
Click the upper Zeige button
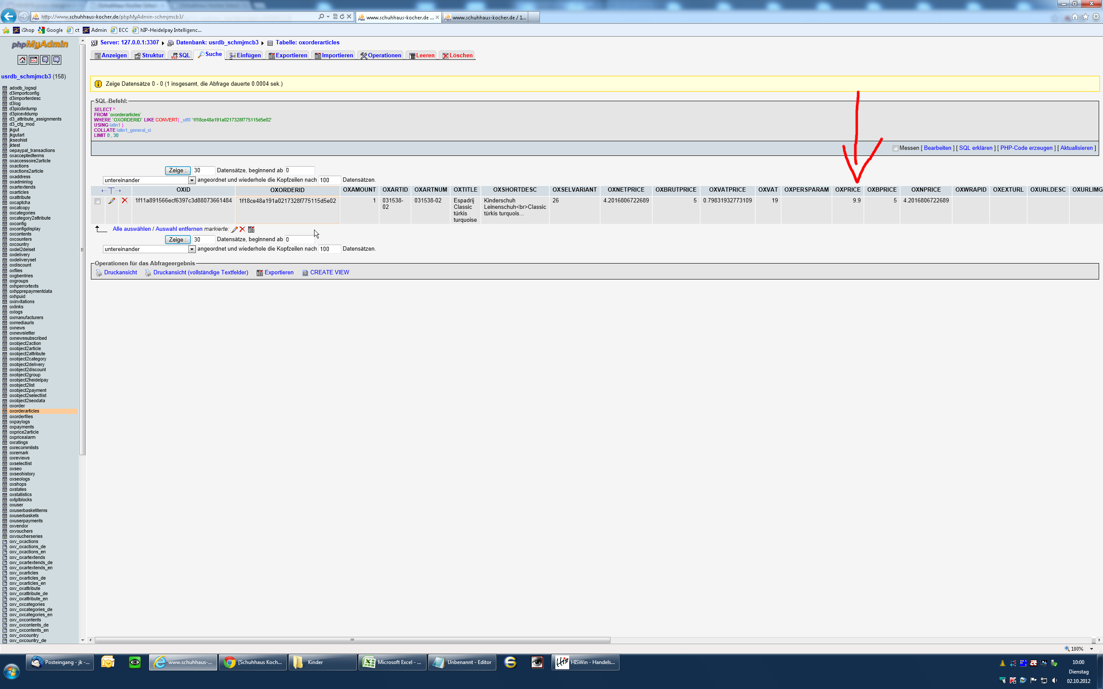[x=178, y=171]
